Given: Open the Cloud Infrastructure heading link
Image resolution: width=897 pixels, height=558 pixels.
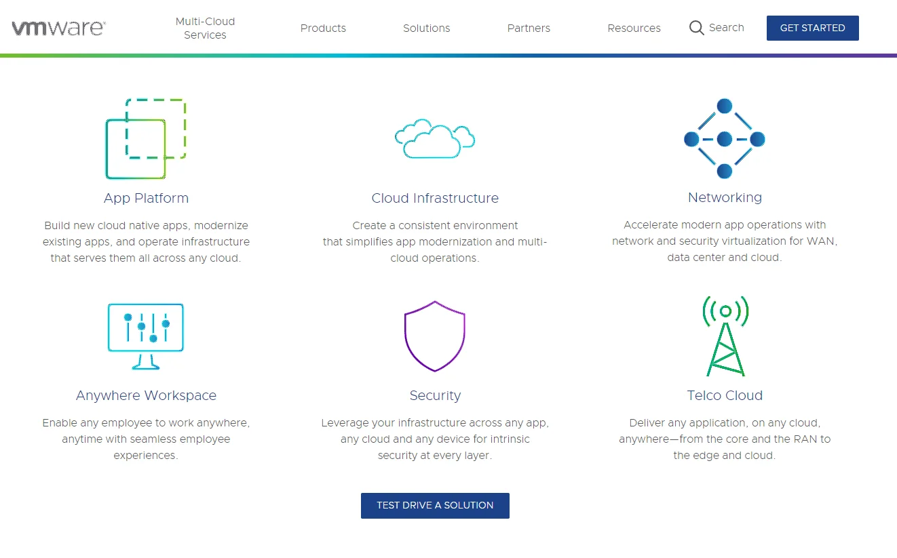Looking at the screenshot, I should click(x=435, y=198).
